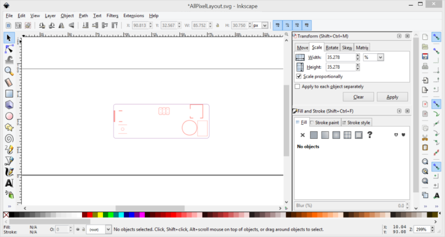Collapse the Transform panel with arrow
Screen dimensions: 445x237
[x=399, y=36]
